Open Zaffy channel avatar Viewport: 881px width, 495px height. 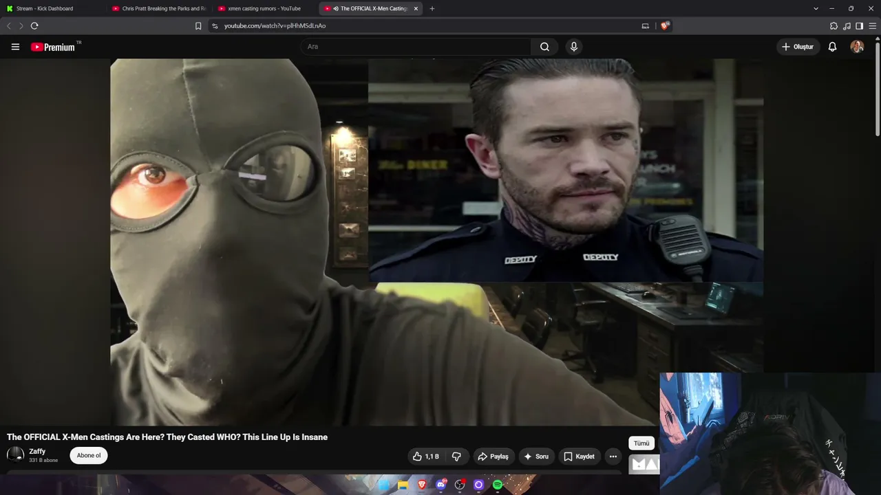pyautogui.click(x=15, y=455)
